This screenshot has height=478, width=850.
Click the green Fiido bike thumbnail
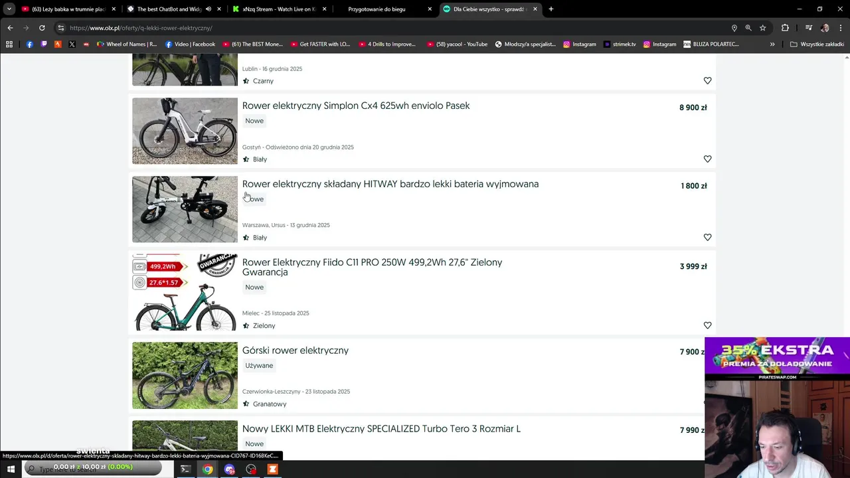tap(185, 292)
